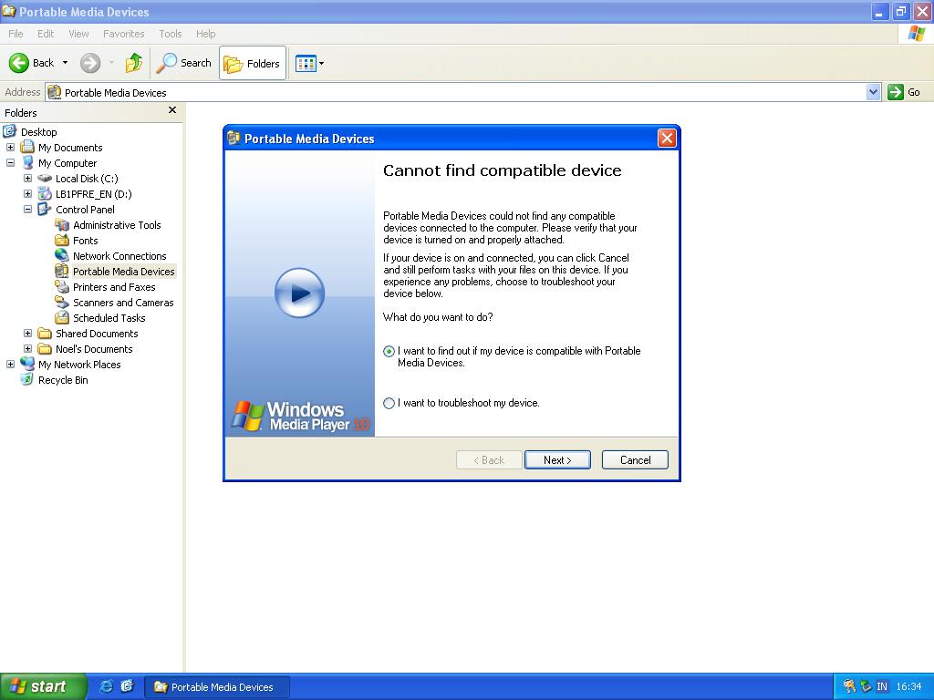Click Next in the wizard
Viewport: 934px width, 700px height.
557,460
